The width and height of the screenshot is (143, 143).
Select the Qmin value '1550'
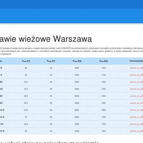click(x=104, y=110)
